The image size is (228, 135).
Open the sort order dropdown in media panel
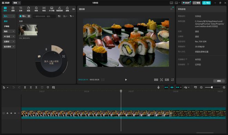click(65, 16)
